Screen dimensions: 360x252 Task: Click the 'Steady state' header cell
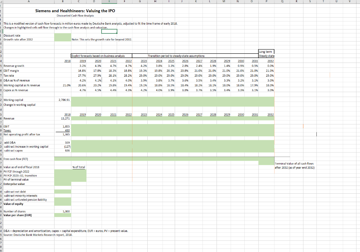266,56
